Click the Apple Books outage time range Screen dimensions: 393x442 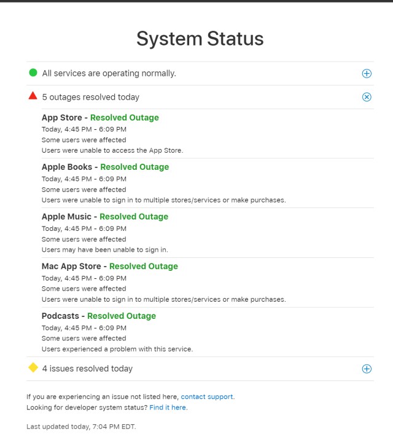click(84, 179)
